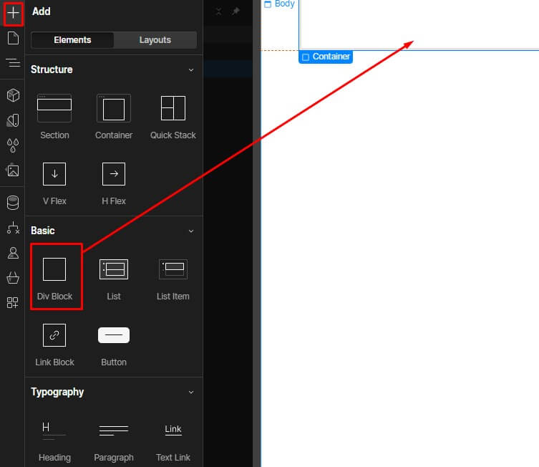Select the Section element
The width and height of the screenshot is (539, 467).
pyautogui.click(x=54, y=117)
